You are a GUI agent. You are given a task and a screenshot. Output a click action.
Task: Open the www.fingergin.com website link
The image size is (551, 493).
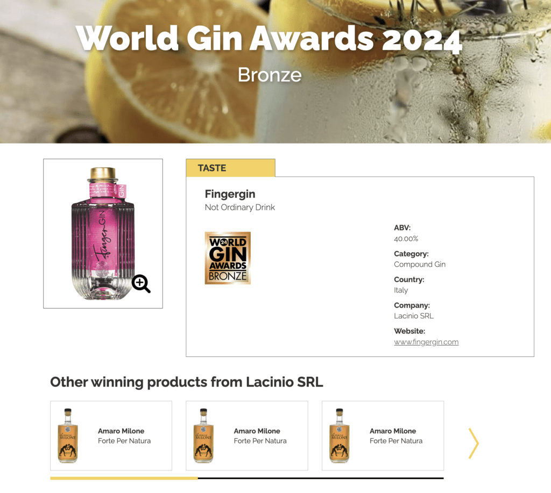tap(426, 342)
